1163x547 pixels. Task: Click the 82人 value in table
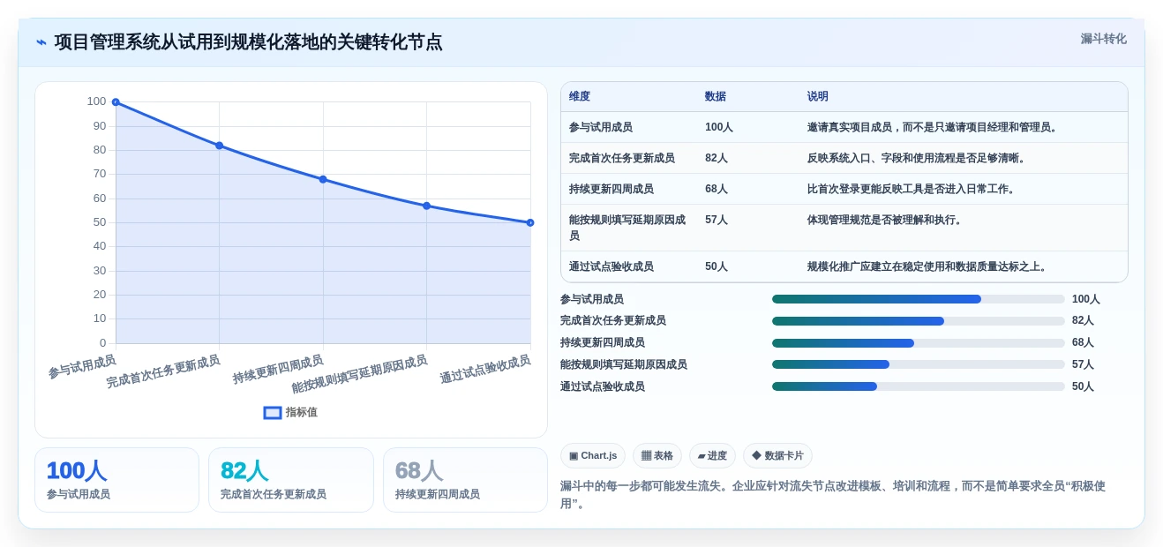(717, 158)
